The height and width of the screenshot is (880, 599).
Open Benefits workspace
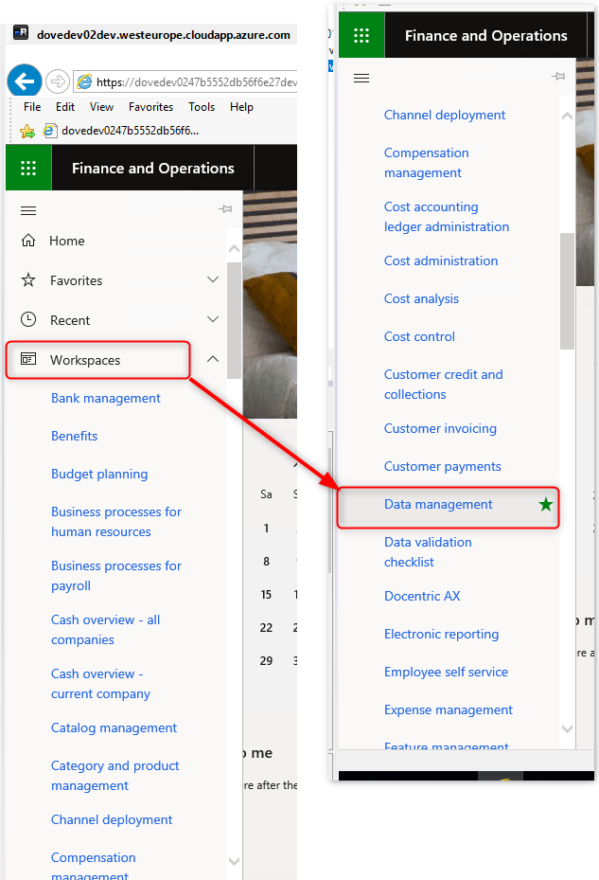point(74,436)
